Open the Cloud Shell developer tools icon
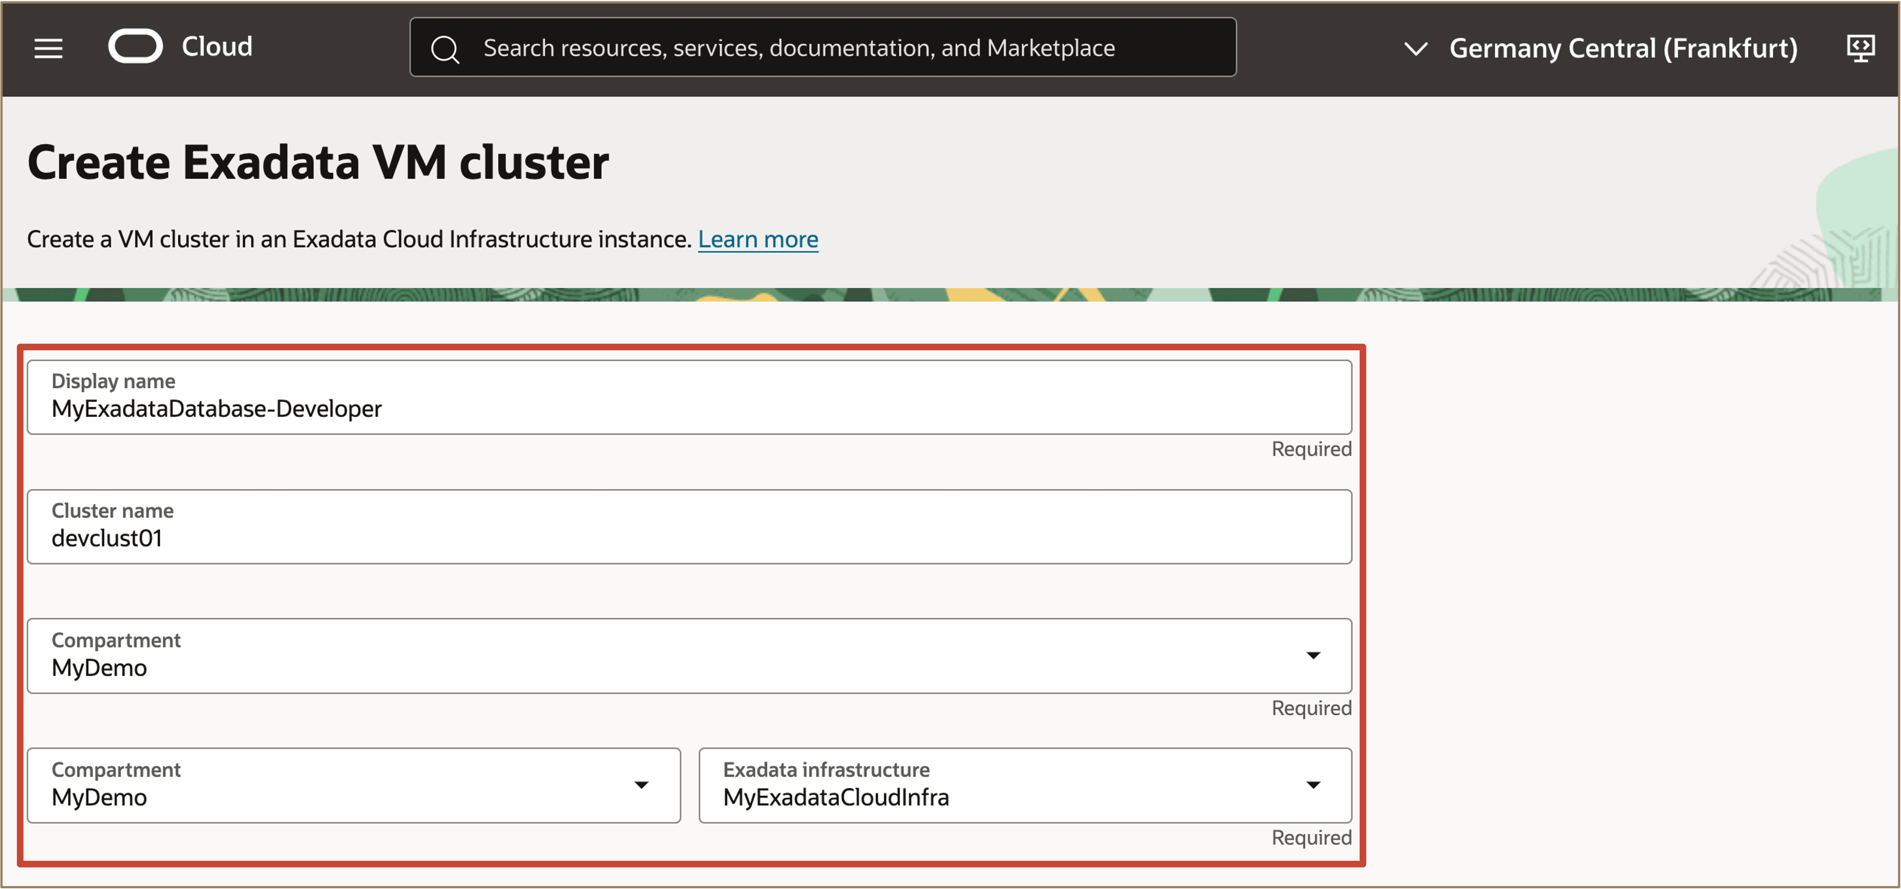Screen dimensions: 1901x889 click(1860, 48)
